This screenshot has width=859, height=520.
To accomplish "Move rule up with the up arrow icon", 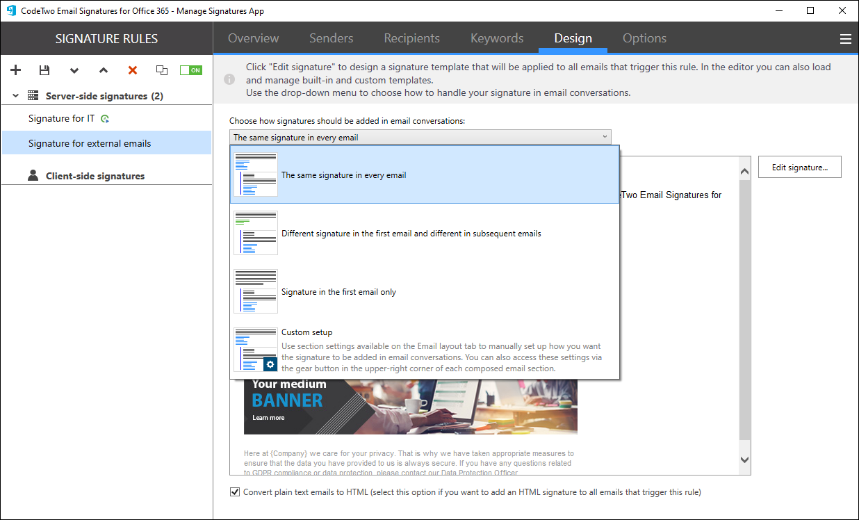I will pos(104,70).
